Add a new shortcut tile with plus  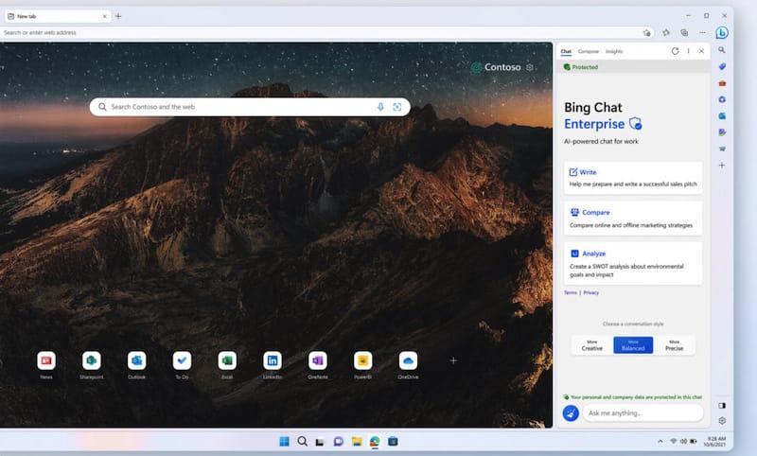[x=453, y=360]
